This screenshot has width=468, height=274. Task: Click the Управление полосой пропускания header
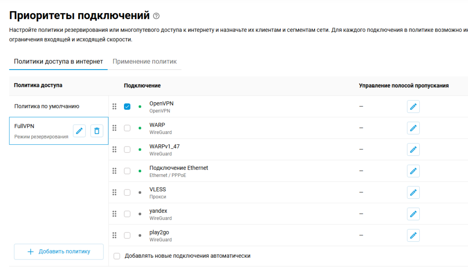(x=403, y=85)
